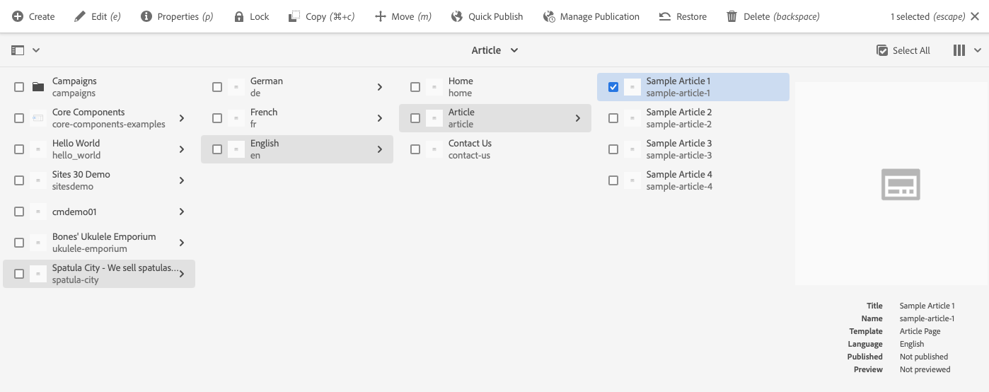Click the Create plus icon
Screen dimensions: 989x392
(x=18, y=16)
